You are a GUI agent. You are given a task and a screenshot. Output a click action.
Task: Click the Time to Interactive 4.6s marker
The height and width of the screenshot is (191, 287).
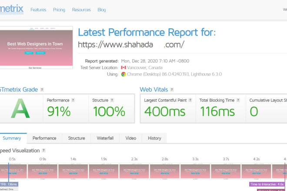click(267, 184)
